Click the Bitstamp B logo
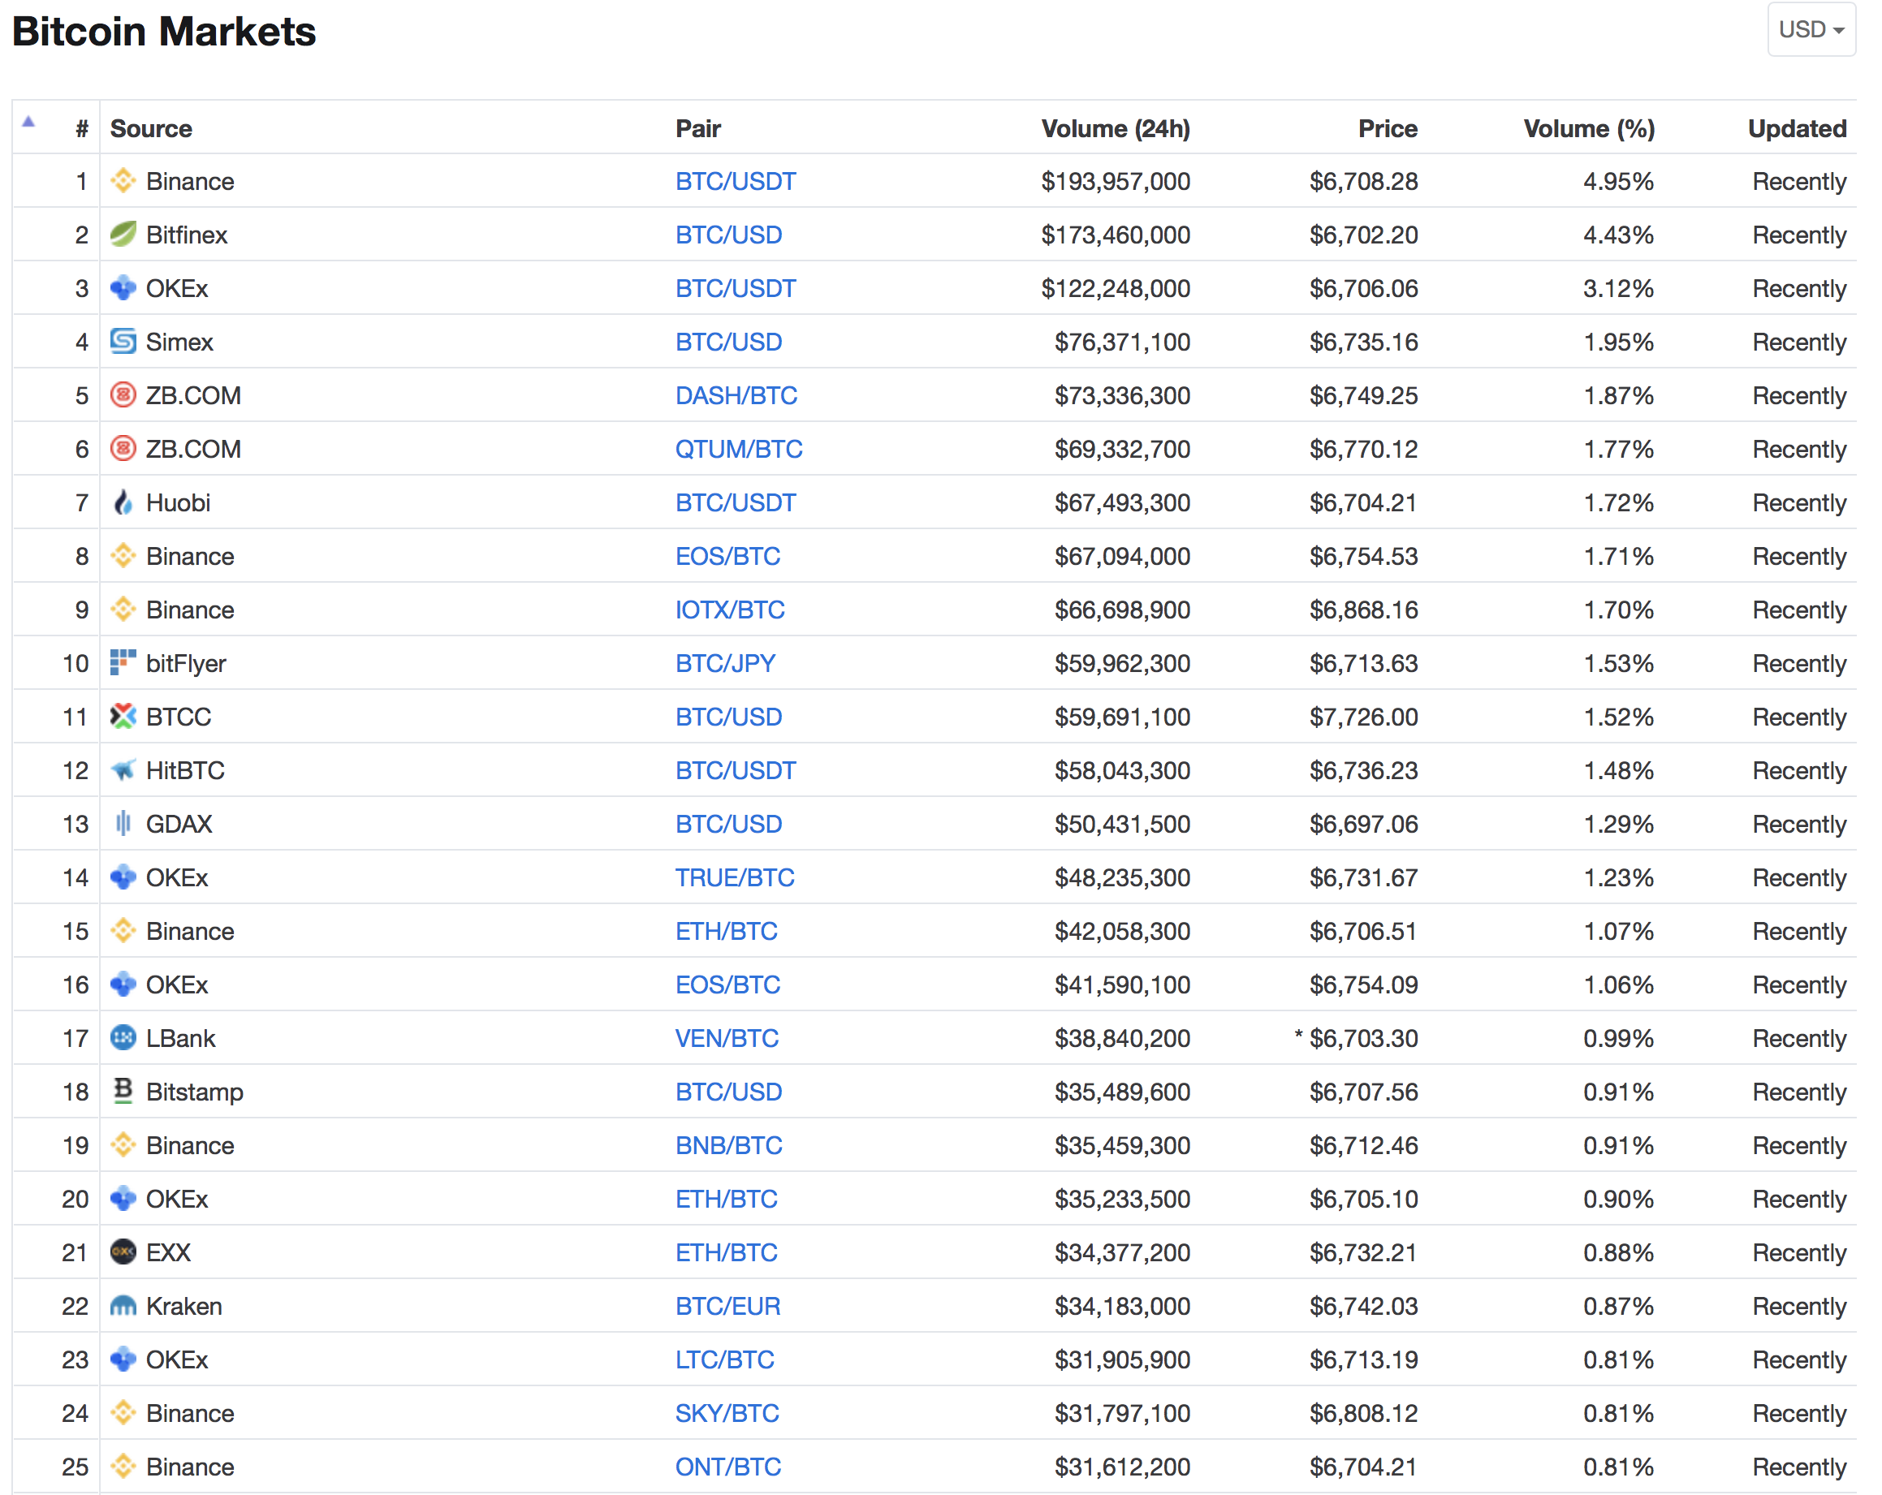Image resolution: width=1882 pixels, height=1495 pixels. click(123, 1091)
